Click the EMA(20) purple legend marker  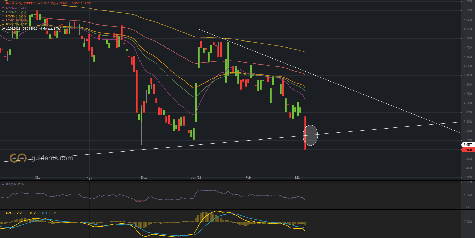click(x=3, y=8)
